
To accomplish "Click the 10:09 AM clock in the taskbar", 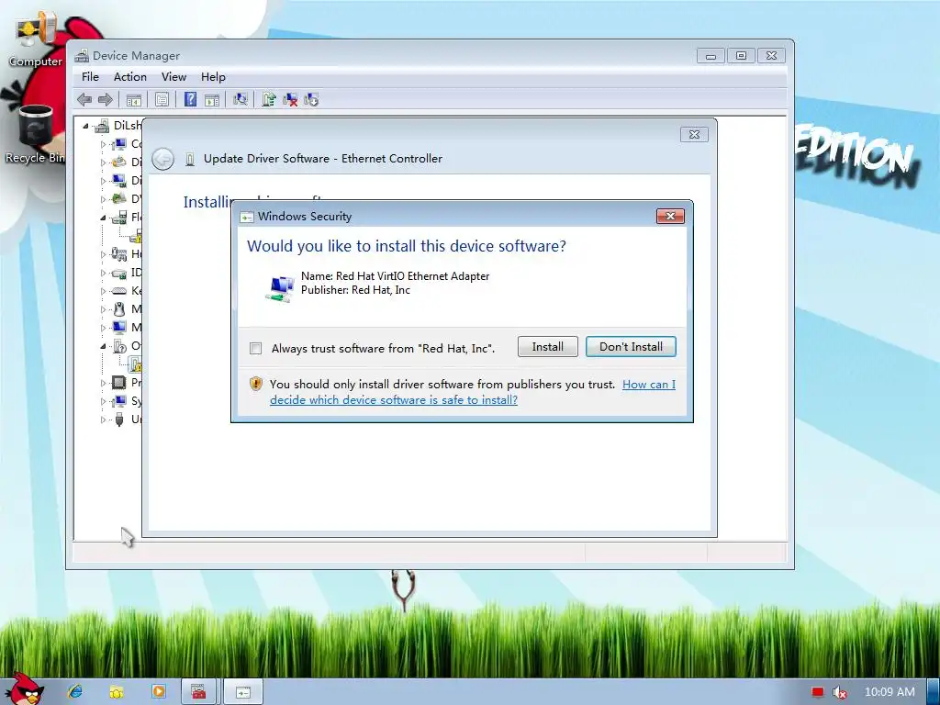I will [x=890, y=692].
